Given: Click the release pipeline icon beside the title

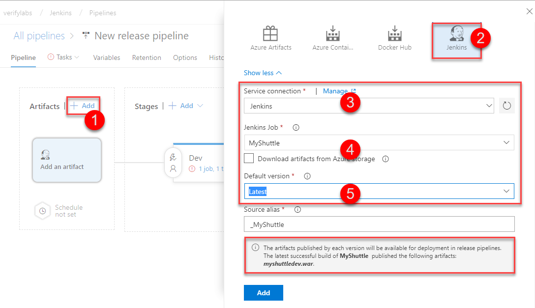Looking at the screenshot, I should point(86,35).
